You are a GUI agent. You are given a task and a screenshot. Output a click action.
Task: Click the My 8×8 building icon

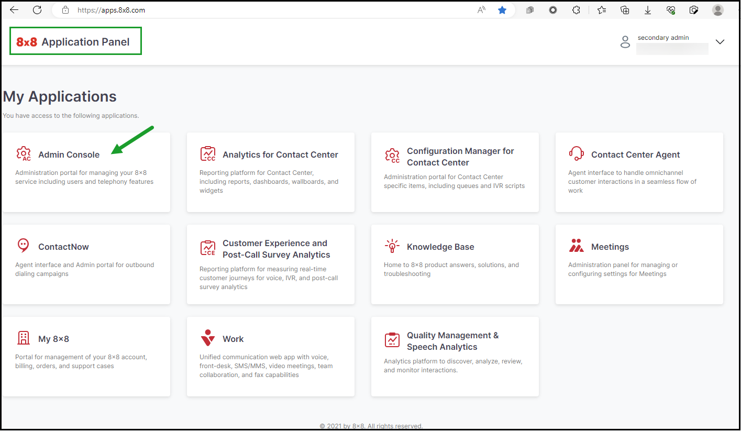pos(24,338)
